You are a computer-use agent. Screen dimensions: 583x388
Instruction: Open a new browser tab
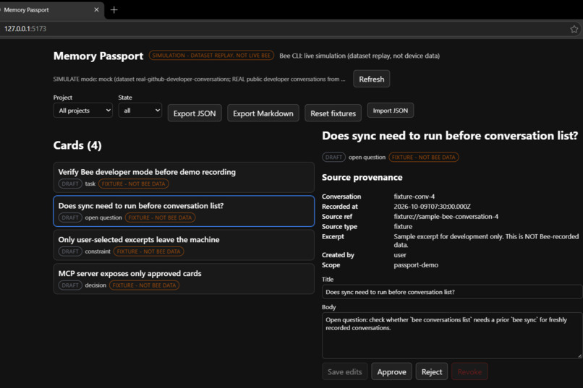tap(114, 10)
